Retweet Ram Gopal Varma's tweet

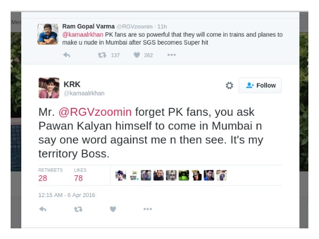pyautogui.click(x=101, y=55)
